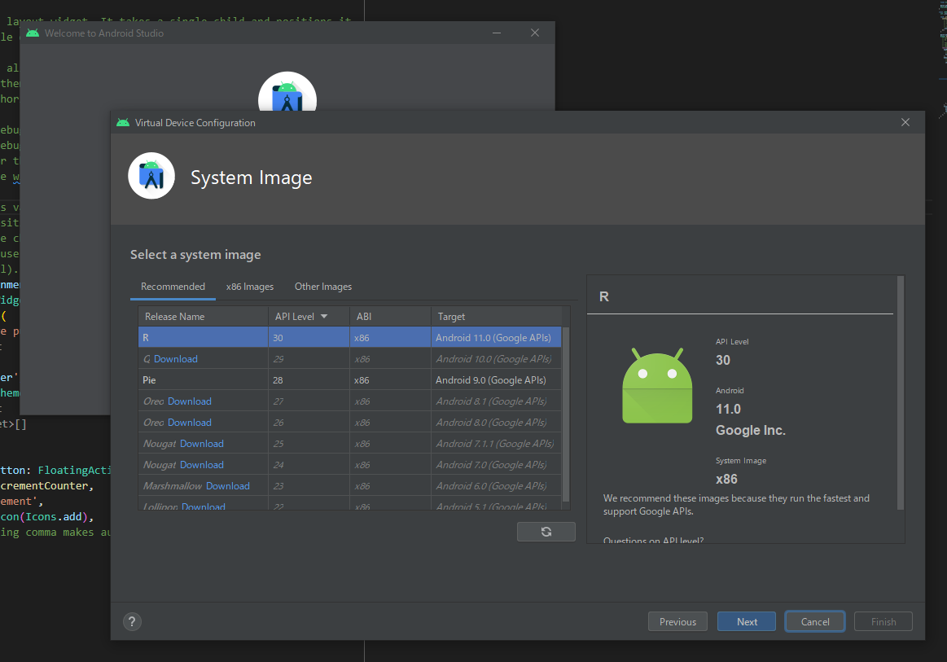947x662 pixels.
Task: Click the Google Inc. vendor text
Action: coord(751,430)
